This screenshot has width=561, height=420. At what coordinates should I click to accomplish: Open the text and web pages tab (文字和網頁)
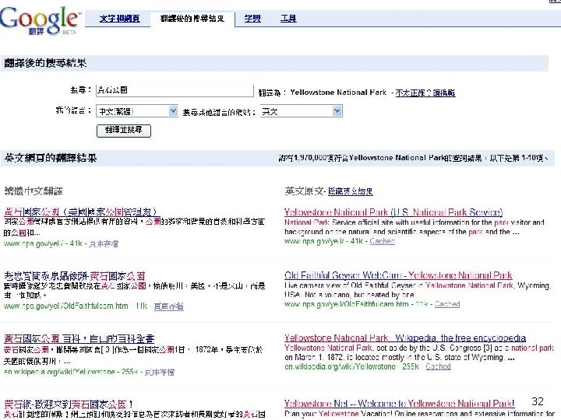pos(120,19)
